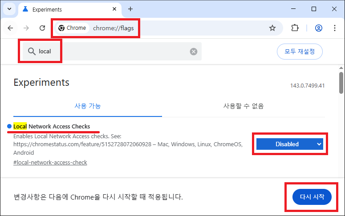The image size is (345, 216).
Task: Click the browser back arrow
Action: click(x=10, y=28)
